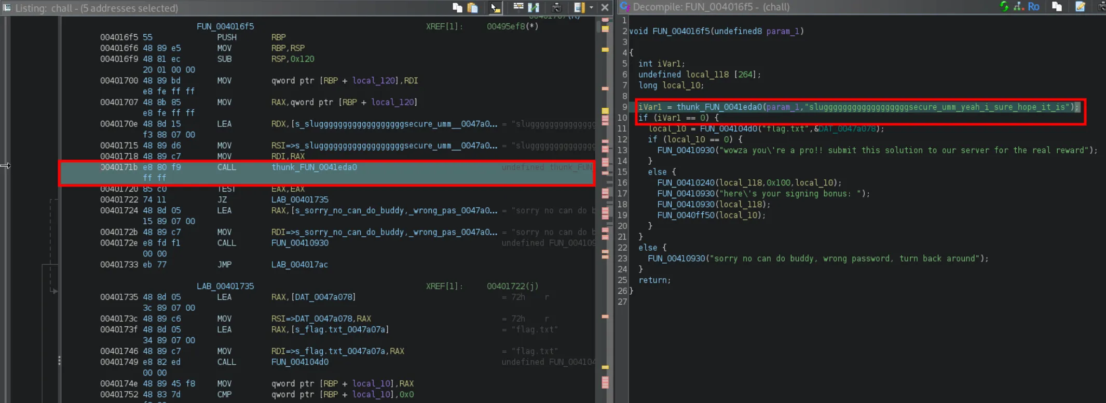Click address 00401700 in the Listing
Screen dimensions: 1106x403
(119, 81)
